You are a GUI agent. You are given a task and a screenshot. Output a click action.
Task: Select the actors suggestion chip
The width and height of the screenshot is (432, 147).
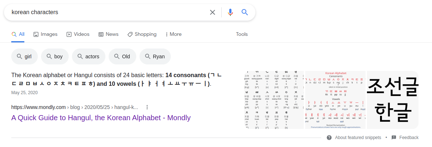88,56
